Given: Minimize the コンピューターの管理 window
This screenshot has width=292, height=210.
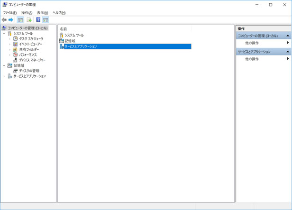Looking at the screenshot, I should (x=257, y=5).
